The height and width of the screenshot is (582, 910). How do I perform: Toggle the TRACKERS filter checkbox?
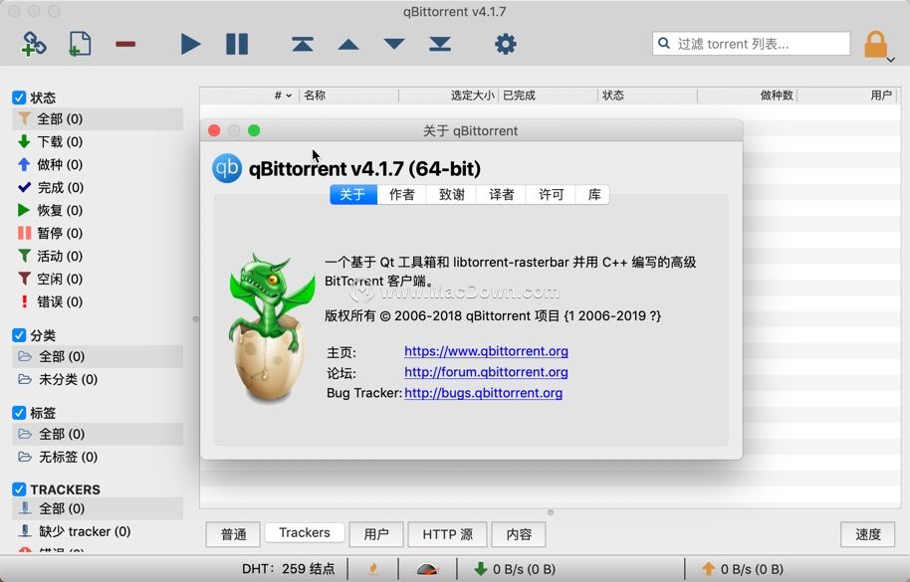pyautogui.click(x=19, y=489)
